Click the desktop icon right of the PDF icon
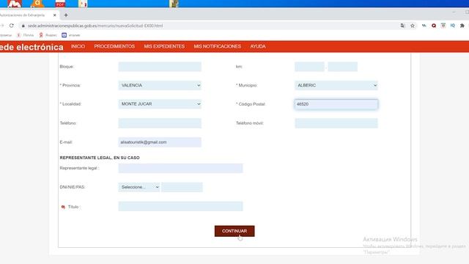 [83, 4]
